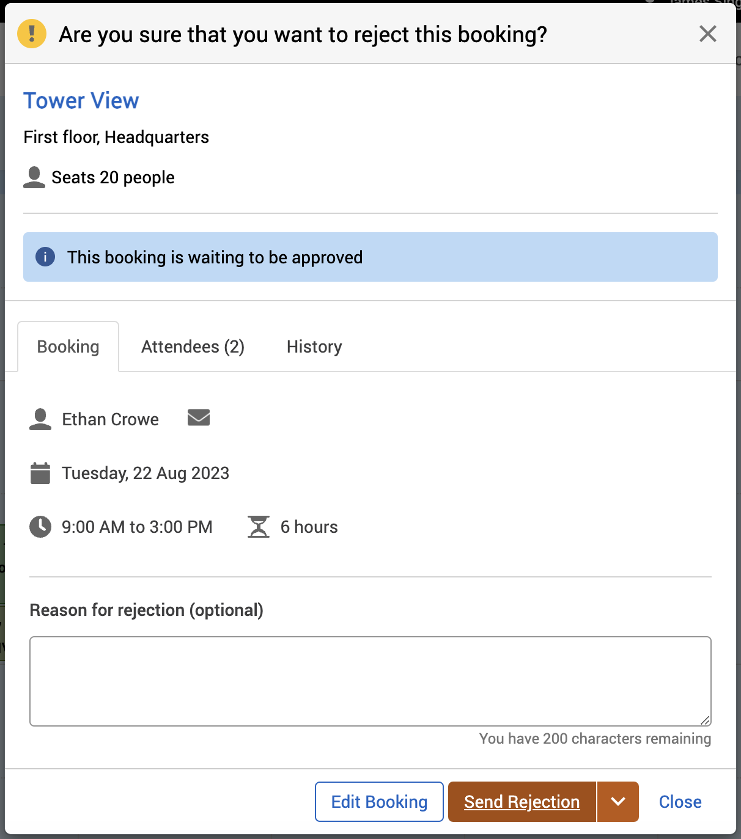Click the textarea resize handle
This screenshot has height=839, width=741.
click(x=705, y=720)
